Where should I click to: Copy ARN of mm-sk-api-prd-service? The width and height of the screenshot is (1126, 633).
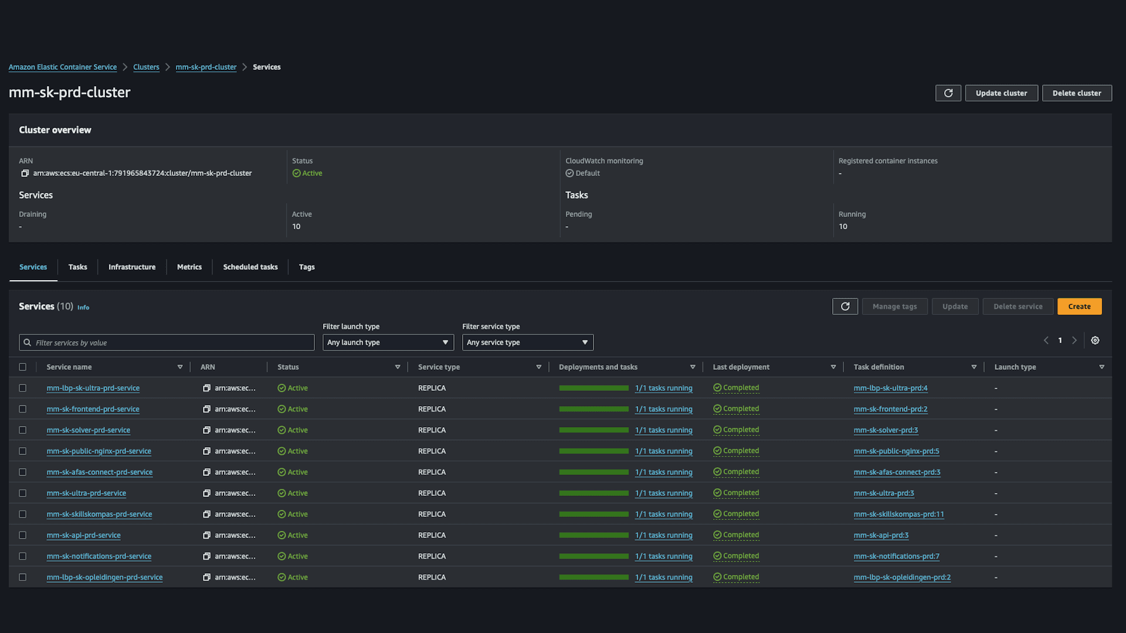tap(206, 535)
